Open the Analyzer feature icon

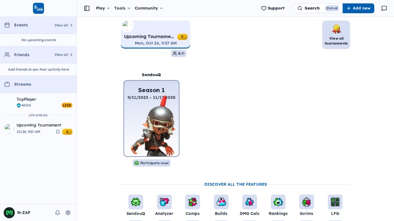164,202
